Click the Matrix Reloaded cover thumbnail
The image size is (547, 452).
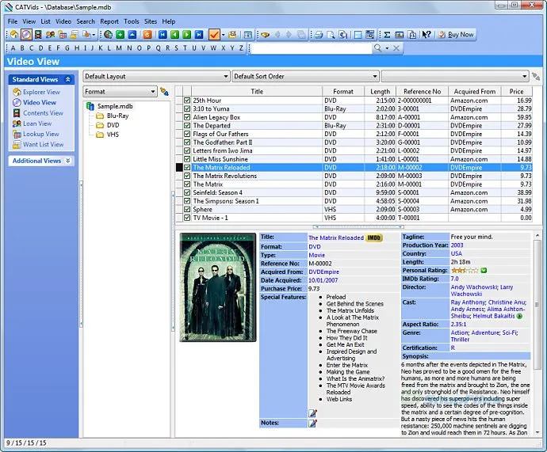[x=218, y=287]
